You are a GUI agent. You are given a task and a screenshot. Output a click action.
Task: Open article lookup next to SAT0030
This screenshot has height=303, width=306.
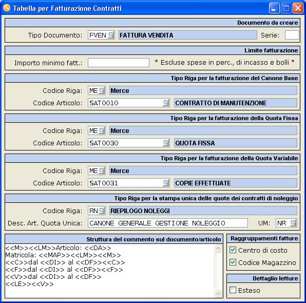click(x=166, y=143)
